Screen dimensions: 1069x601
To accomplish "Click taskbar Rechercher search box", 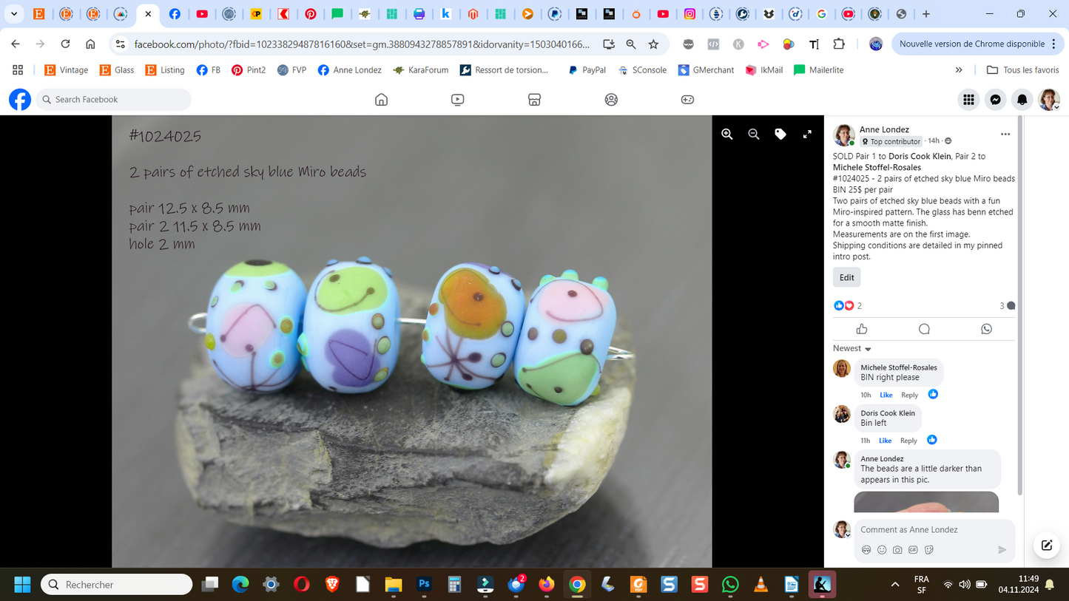I will coord(117,584).
